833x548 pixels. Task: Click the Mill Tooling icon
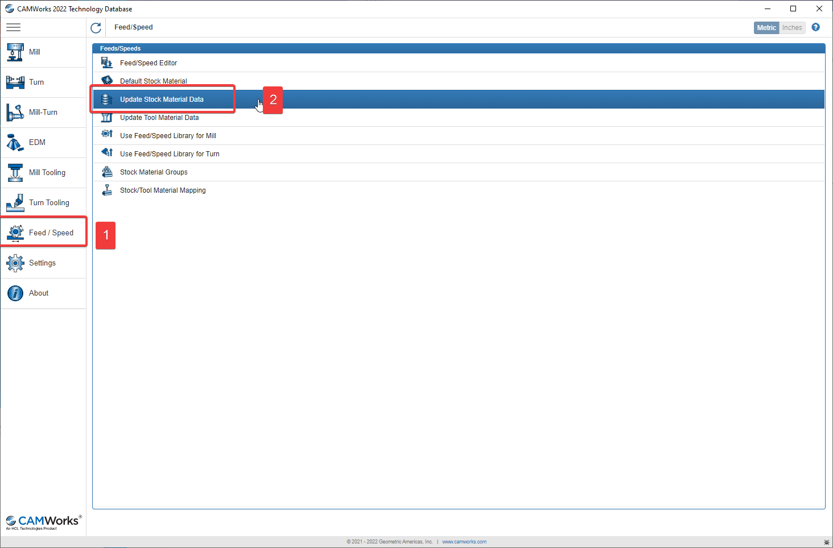15,172
